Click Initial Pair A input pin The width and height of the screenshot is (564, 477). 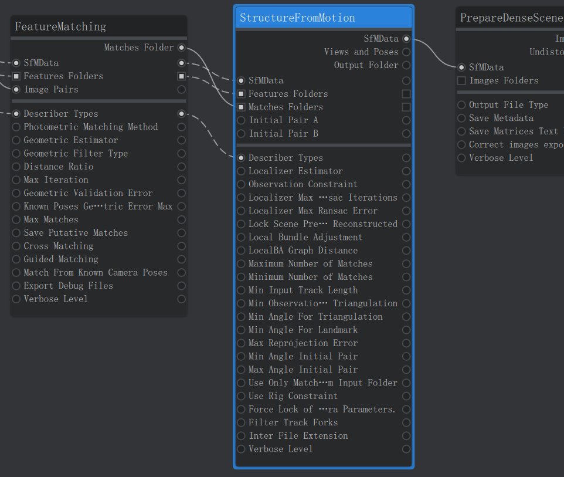(242, 120)
